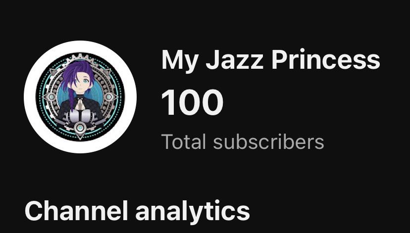Image resolution: width=410 pixels, height=233 pixels.
Task: Click the word Total in subscribers label
Action: coord(183,141)
